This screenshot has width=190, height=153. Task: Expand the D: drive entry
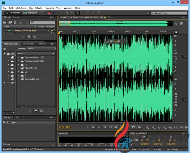(18, 72)
